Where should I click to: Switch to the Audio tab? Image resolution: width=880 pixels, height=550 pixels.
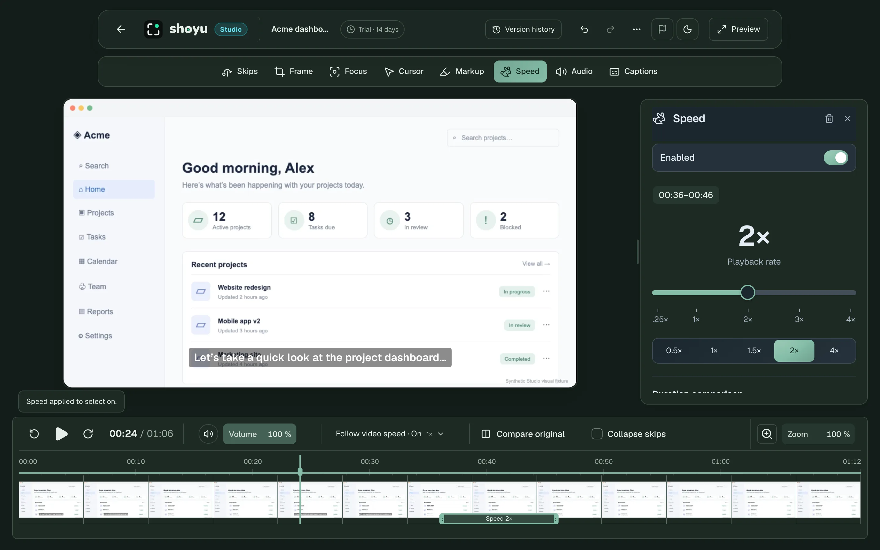[574, 71]
